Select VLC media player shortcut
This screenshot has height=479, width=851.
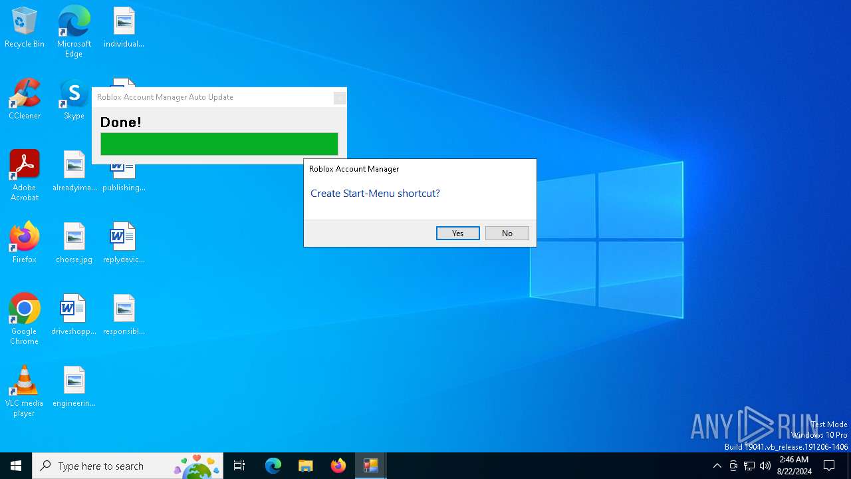pyautogui.click(x=25, y=391)
